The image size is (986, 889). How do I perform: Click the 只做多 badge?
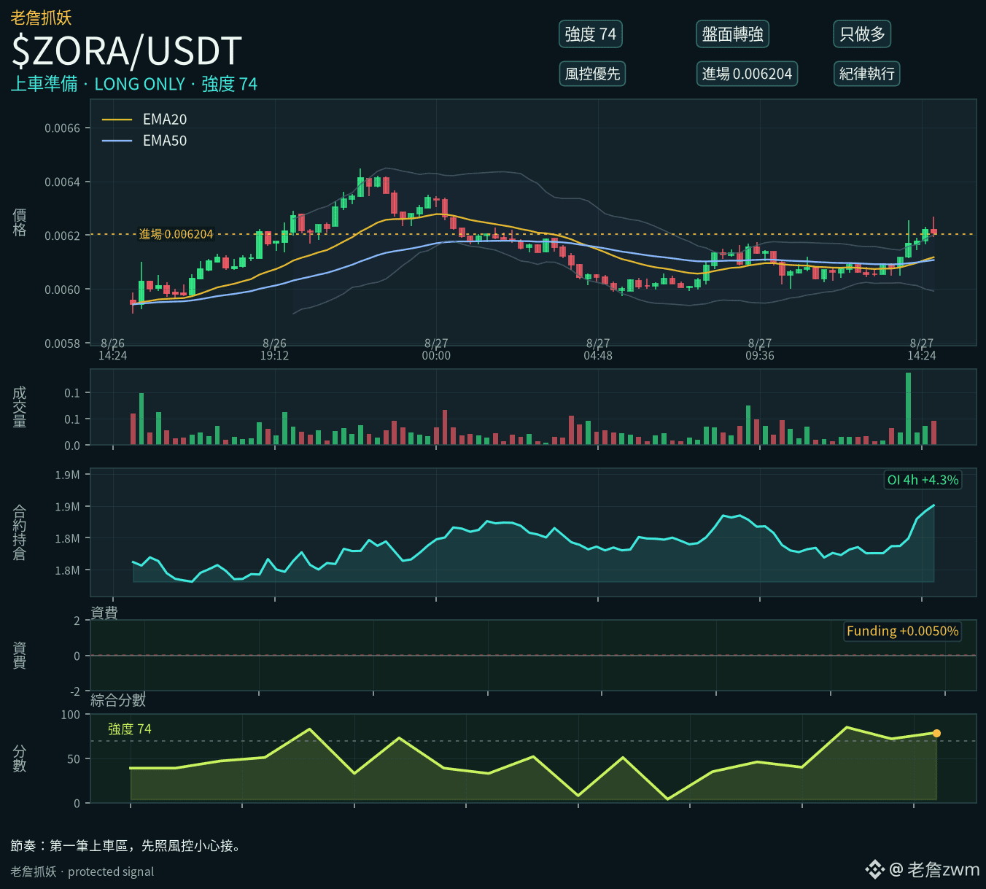coord(862,34)
